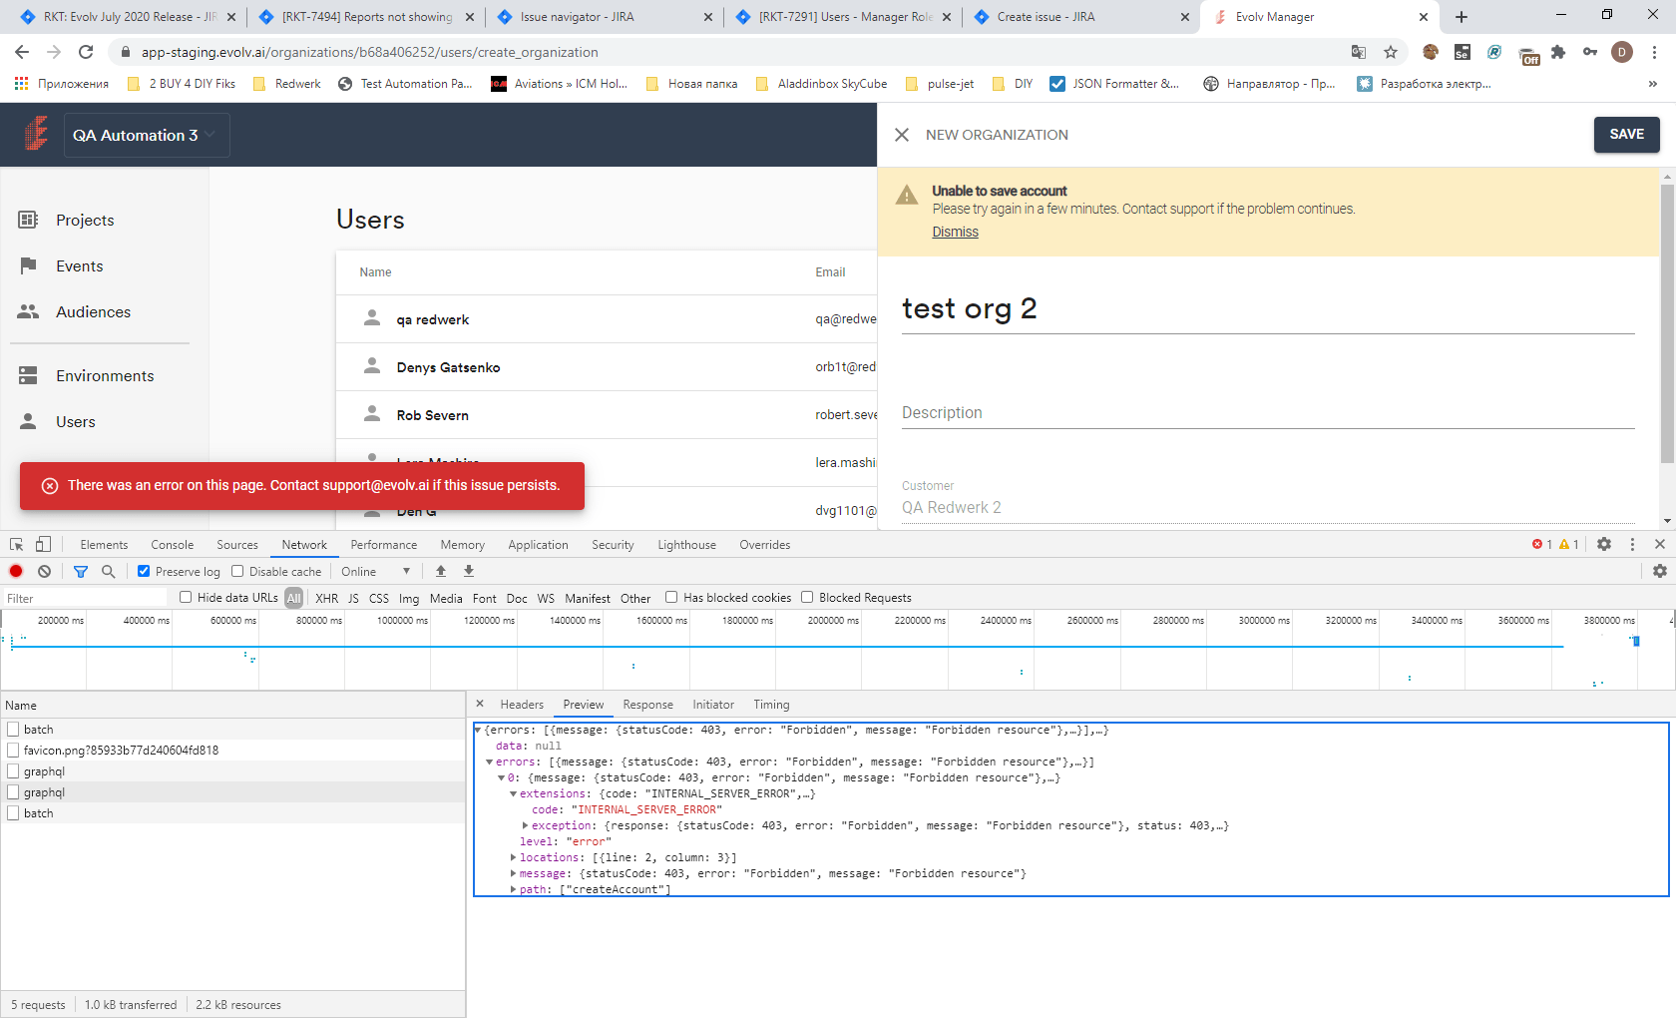Screen dimensions: 1676x1018
Task: Close the DevTools panel
Action: click(1660, 544)
